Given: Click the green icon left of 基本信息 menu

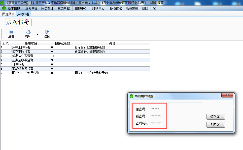Looking at the screenshot, I should pos(4,8).
